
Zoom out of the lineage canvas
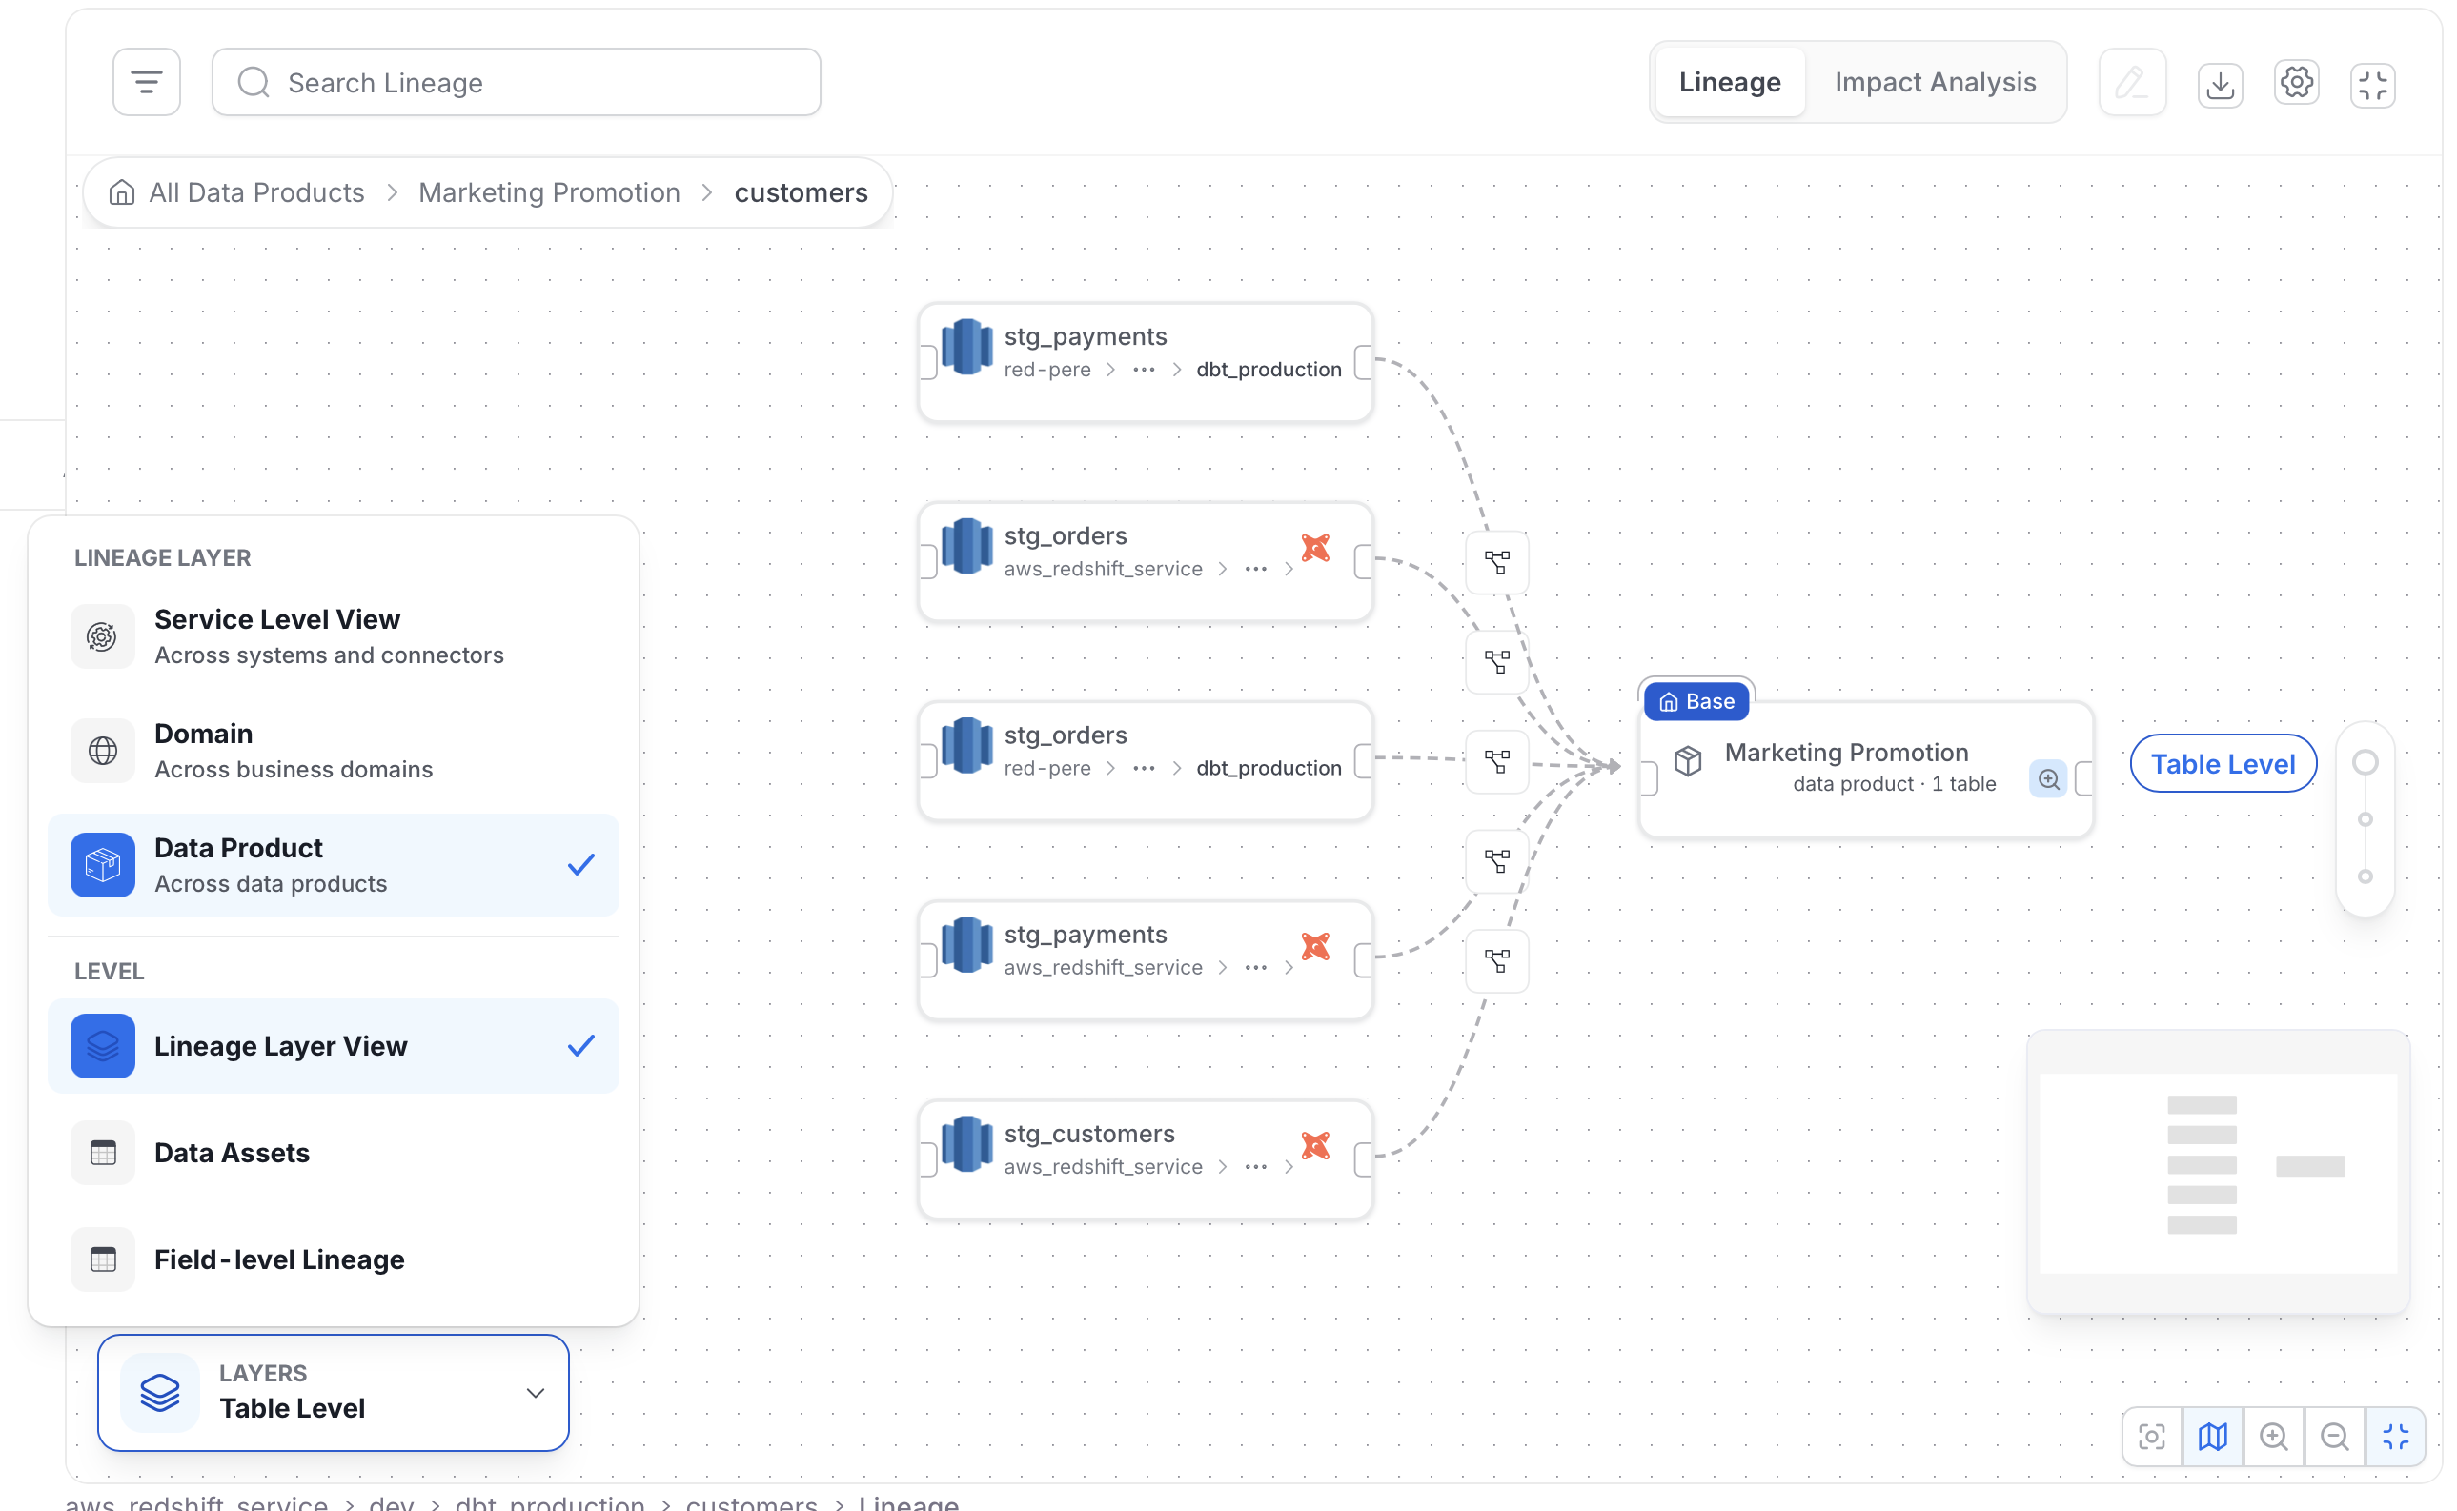point(2334,1436)
